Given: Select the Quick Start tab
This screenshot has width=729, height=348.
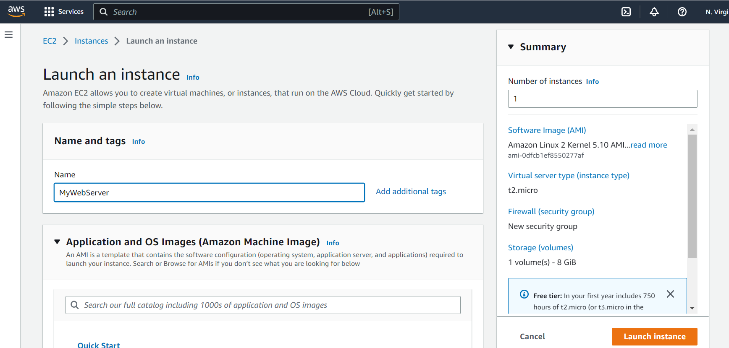Looking at the screenshot, I should (x=99, y=345).
